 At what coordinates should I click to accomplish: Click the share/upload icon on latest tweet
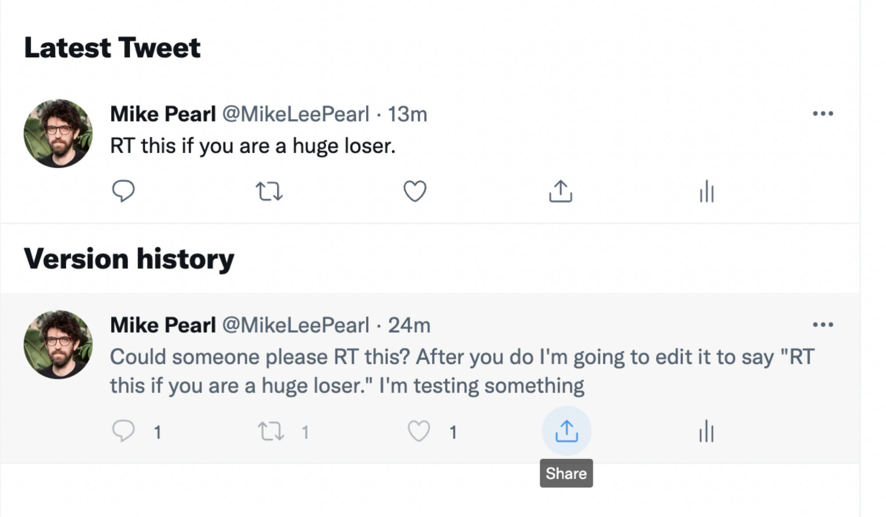(x=560, y=191)
